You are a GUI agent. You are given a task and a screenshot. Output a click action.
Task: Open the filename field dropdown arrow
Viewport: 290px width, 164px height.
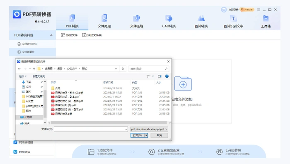[x=126, y=129]
